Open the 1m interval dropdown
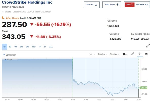 click(x=92, y=54)
